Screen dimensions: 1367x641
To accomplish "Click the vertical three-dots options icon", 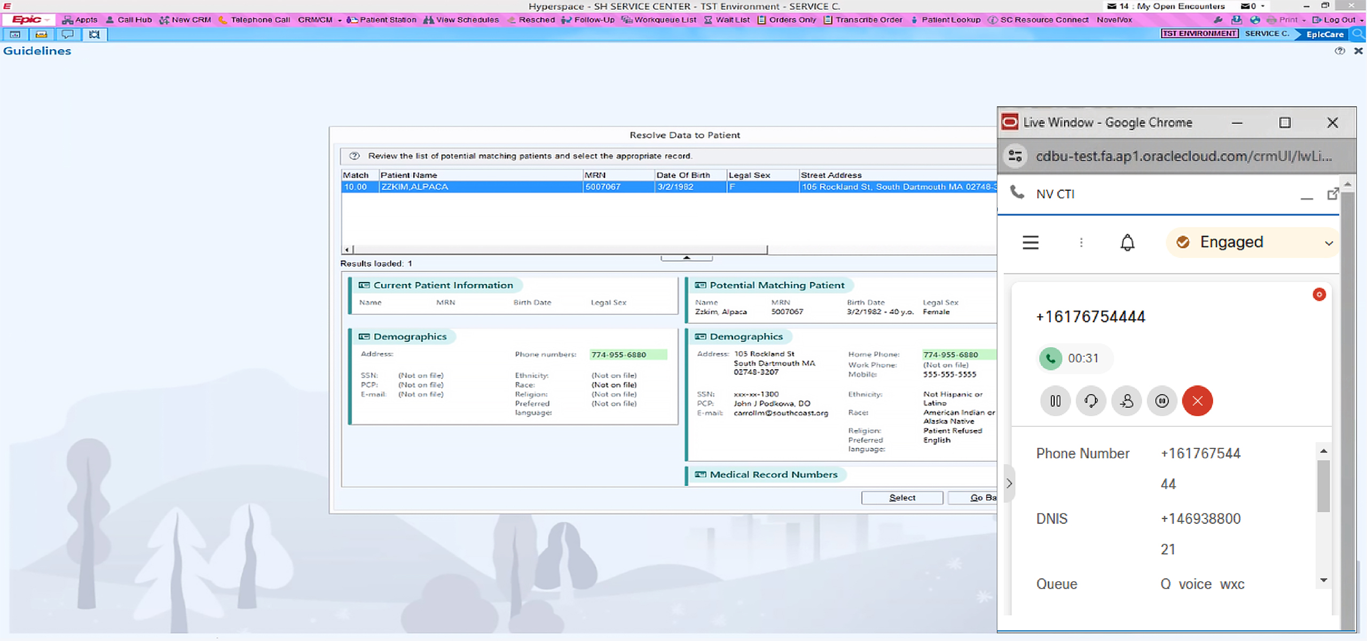I will [x=1081, y=243].
